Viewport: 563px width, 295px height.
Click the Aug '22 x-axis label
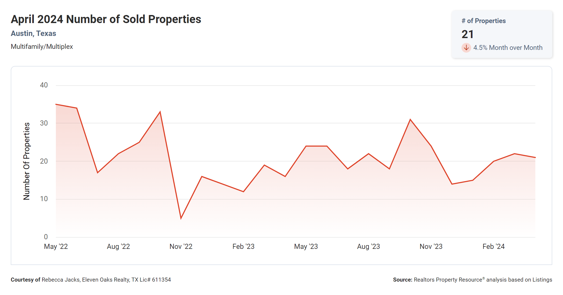(118, 246)
